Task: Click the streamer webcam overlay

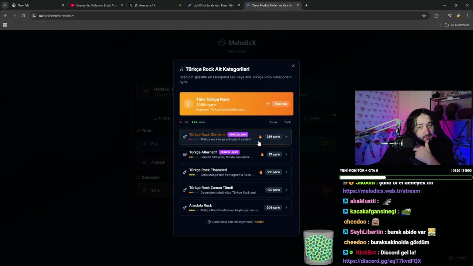Action: coord(414,128)
